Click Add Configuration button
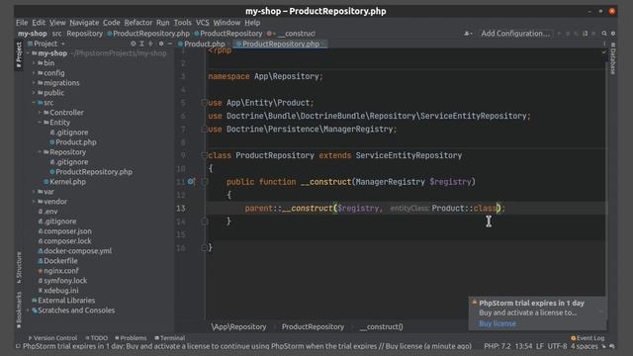Viewport: 633px width, 356px height. [515, 34]
